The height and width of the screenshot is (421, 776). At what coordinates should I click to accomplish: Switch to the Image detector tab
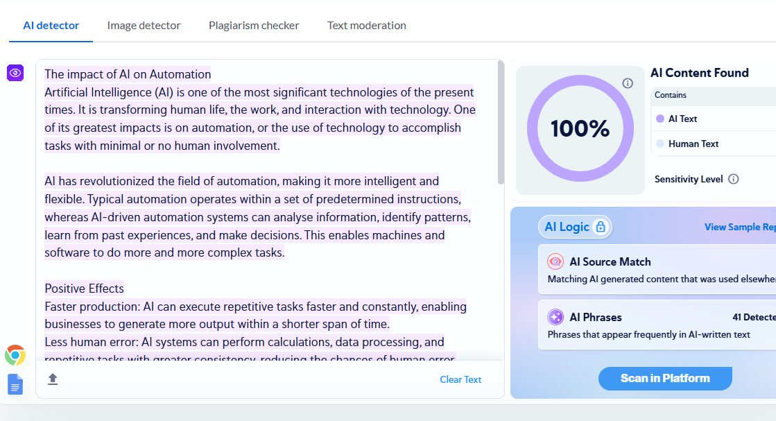[144, 25]
